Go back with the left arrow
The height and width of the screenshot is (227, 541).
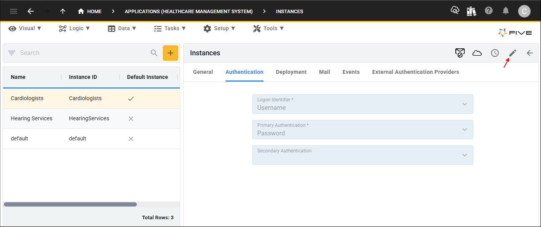31,11
